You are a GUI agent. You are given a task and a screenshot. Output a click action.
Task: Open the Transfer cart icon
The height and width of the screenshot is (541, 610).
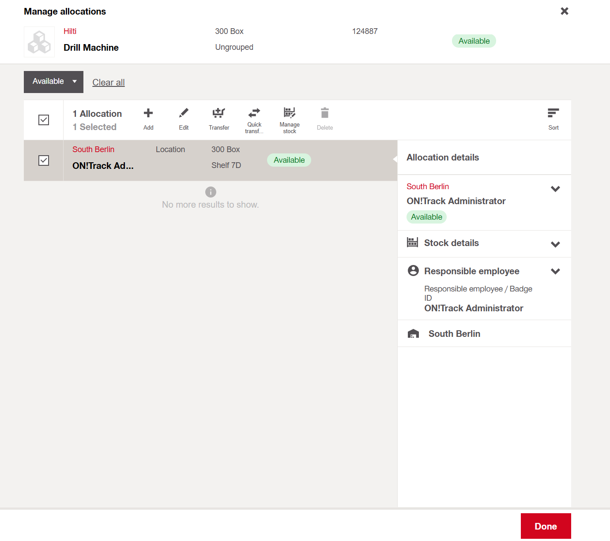pyautogui.click(x=219, y=113)
